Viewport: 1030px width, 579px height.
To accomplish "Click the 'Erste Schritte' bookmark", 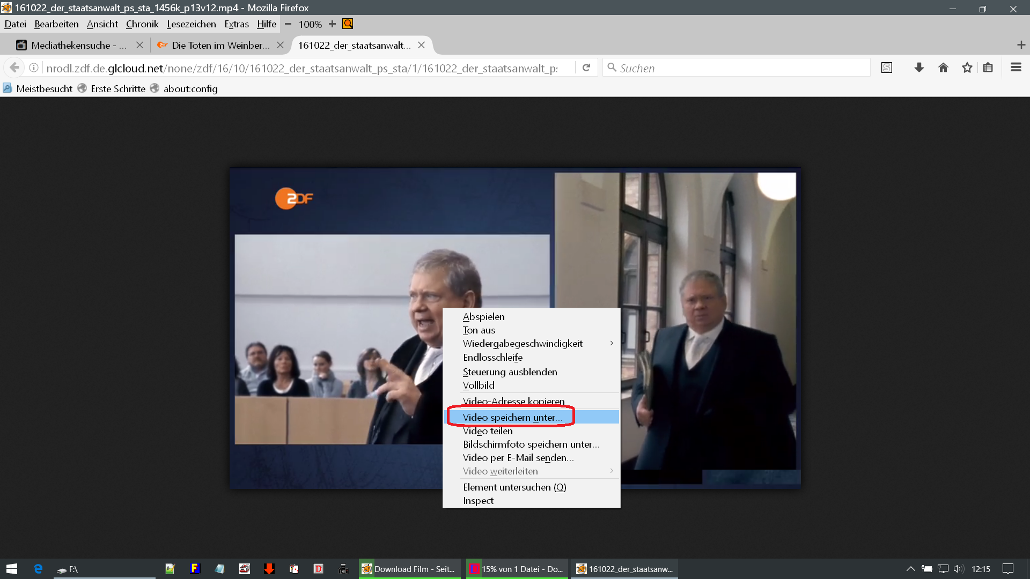I will tap(117, 89).
